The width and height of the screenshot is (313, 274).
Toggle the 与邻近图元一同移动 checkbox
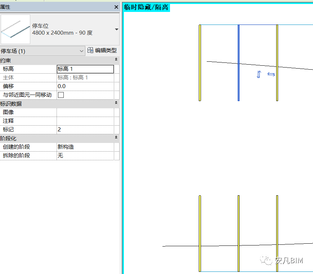[x=61, y=95]
